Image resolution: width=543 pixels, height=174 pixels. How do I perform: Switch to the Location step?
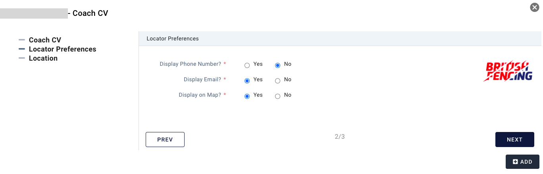coord(43,58)
